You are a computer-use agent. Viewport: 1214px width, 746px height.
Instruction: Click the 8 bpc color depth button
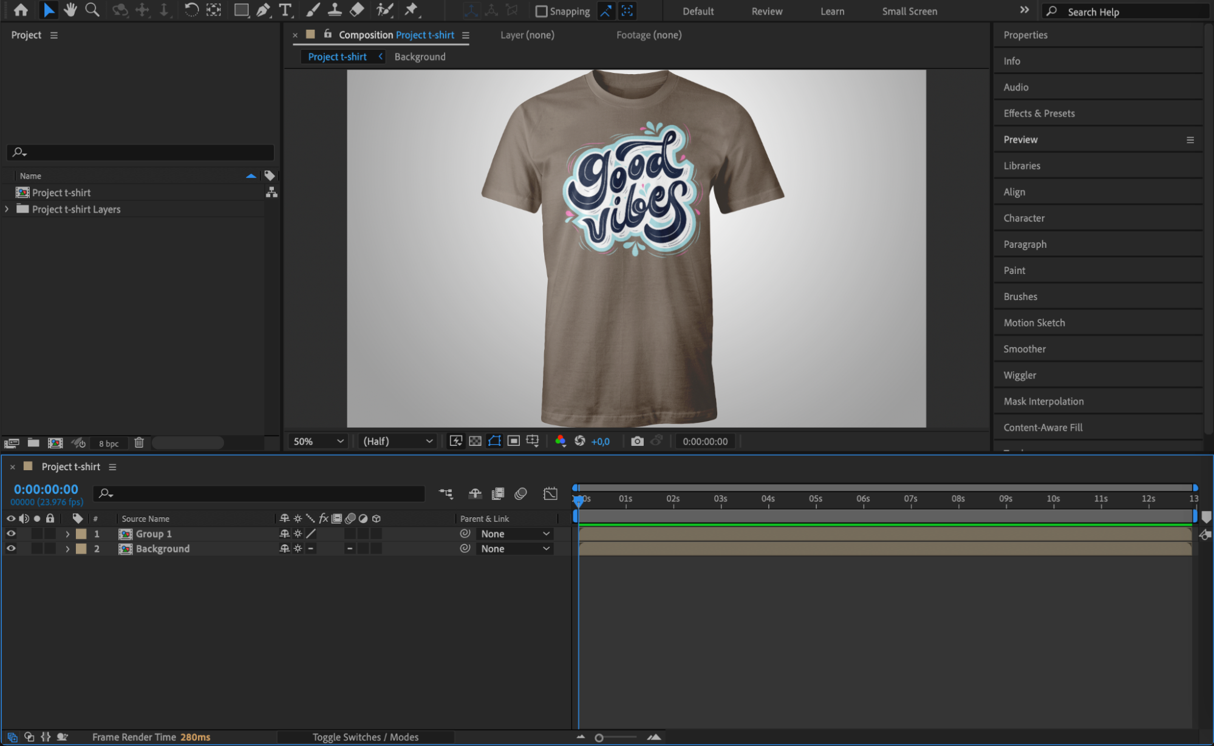tap(109, 443)
